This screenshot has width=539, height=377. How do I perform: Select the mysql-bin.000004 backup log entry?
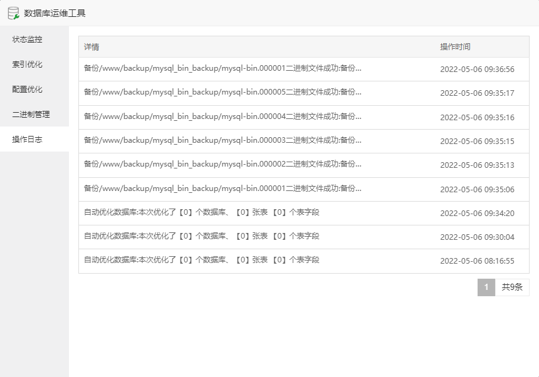304,117
